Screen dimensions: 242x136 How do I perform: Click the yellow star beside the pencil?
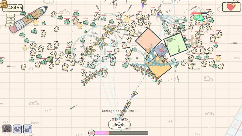36,22
